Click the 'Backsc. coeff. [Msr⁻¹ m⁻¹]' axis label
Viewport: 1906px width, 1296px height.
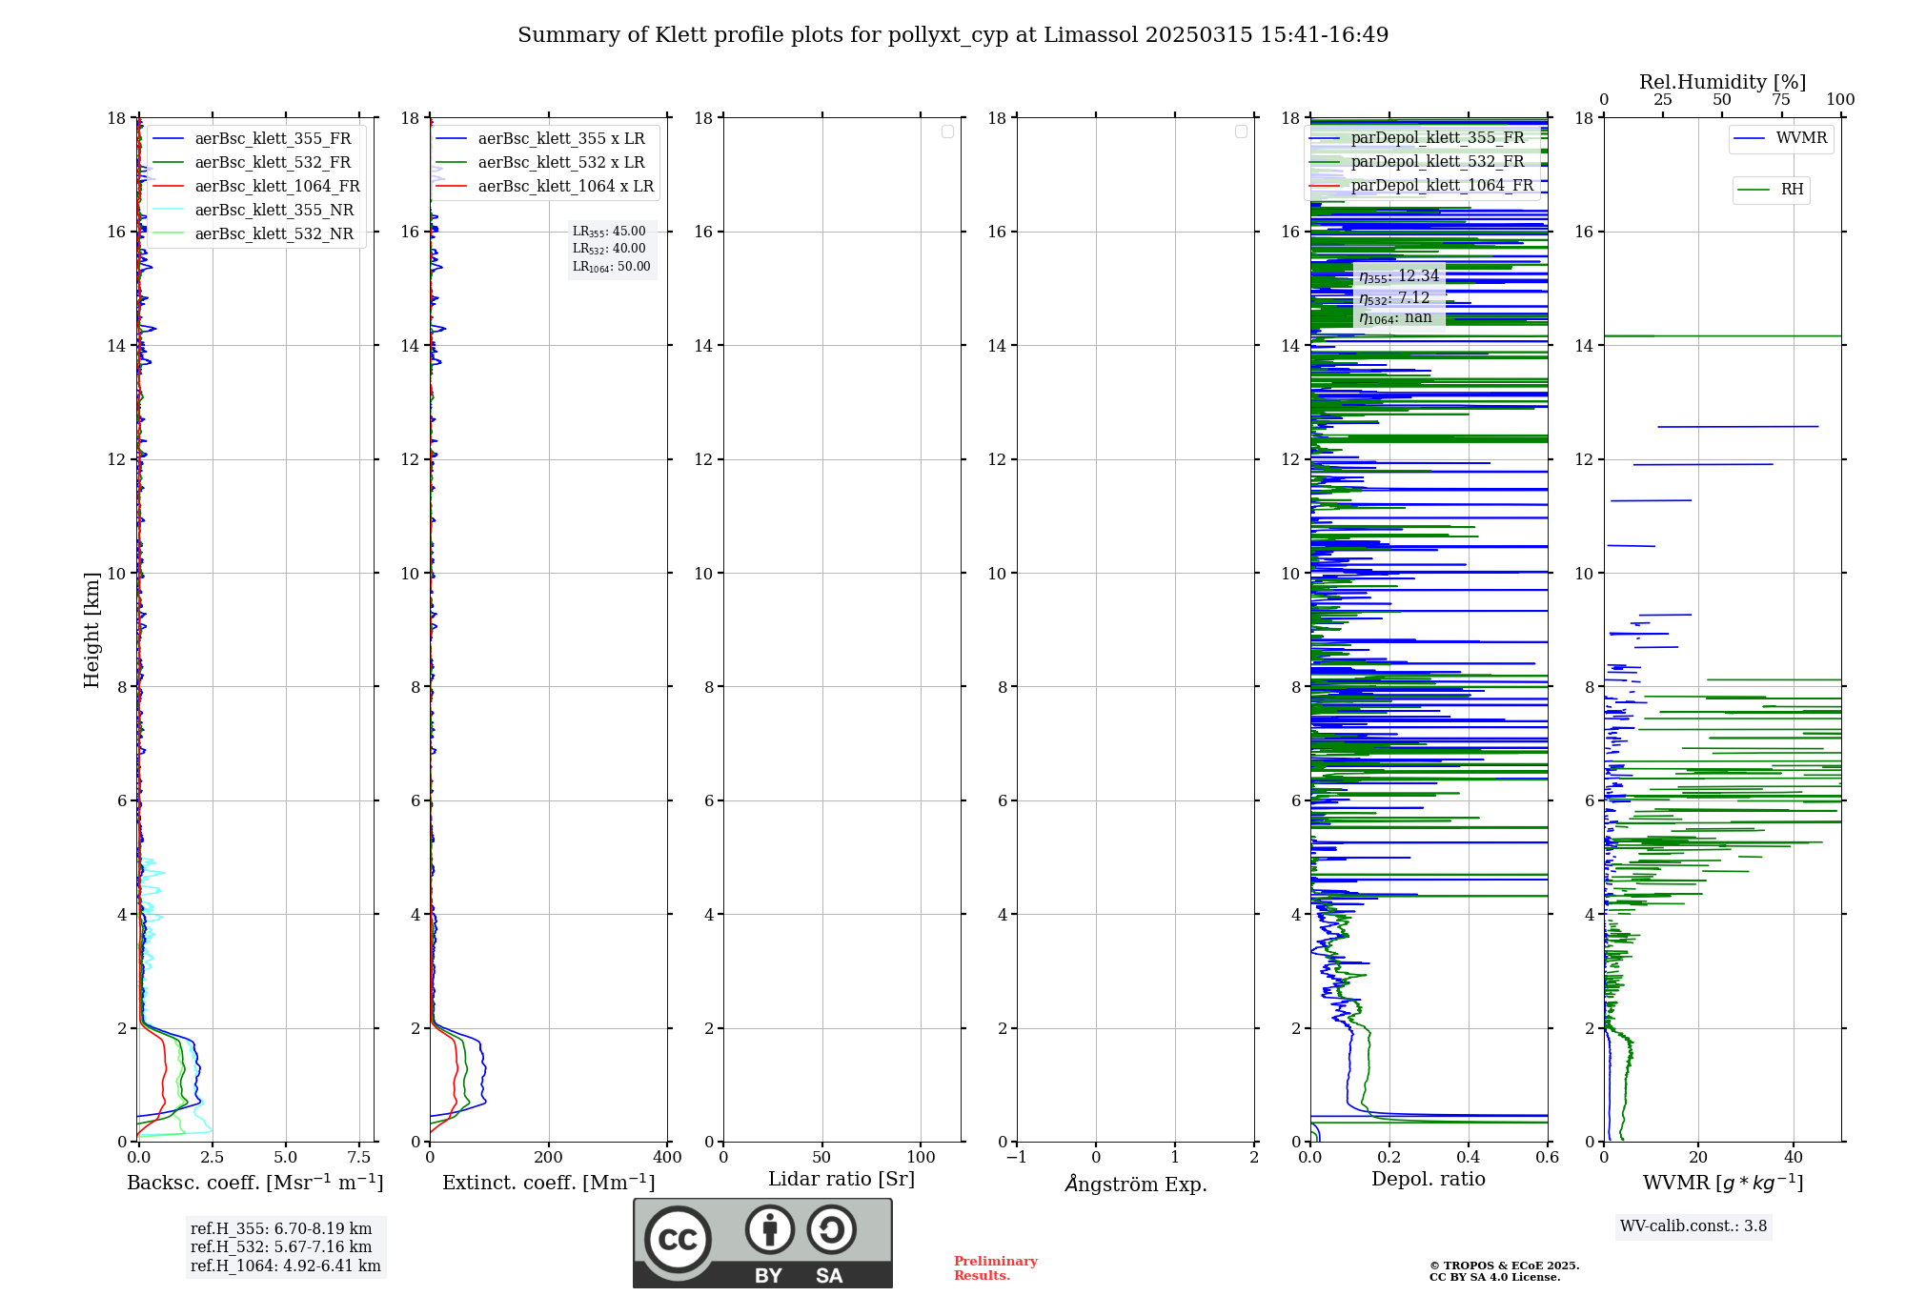(255, 1183)
